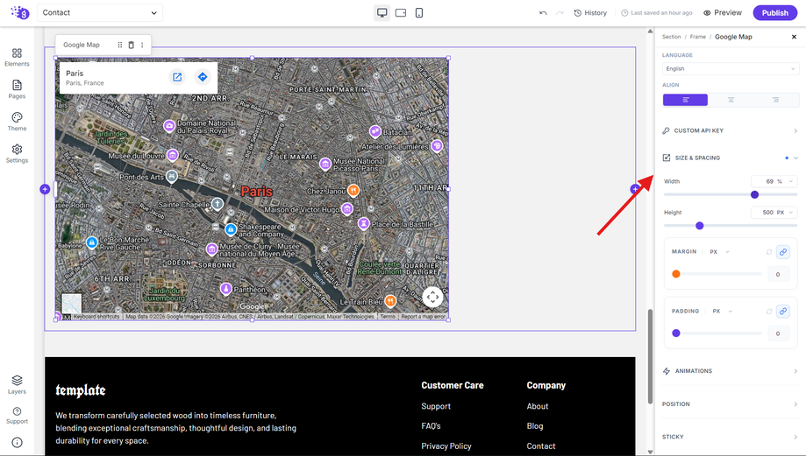The height and width of the screenshot is (456, 806).
Task: Add element on left plus button
Action: tap(45, 189)
